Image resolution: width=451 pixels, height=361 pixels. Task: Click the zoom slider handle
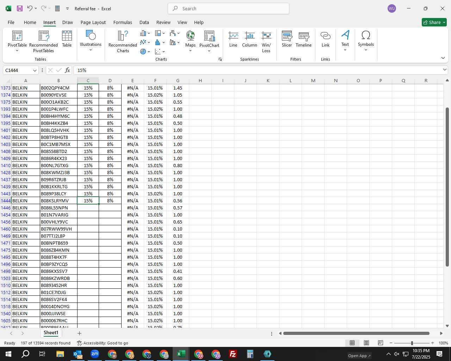pos(412,343)
